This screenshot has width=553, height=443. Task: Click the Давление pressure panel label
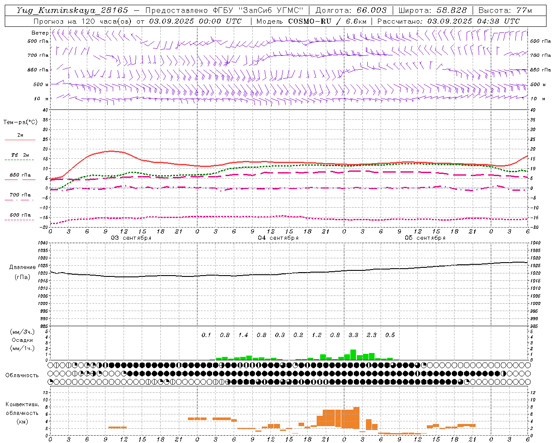click(22, 267)
